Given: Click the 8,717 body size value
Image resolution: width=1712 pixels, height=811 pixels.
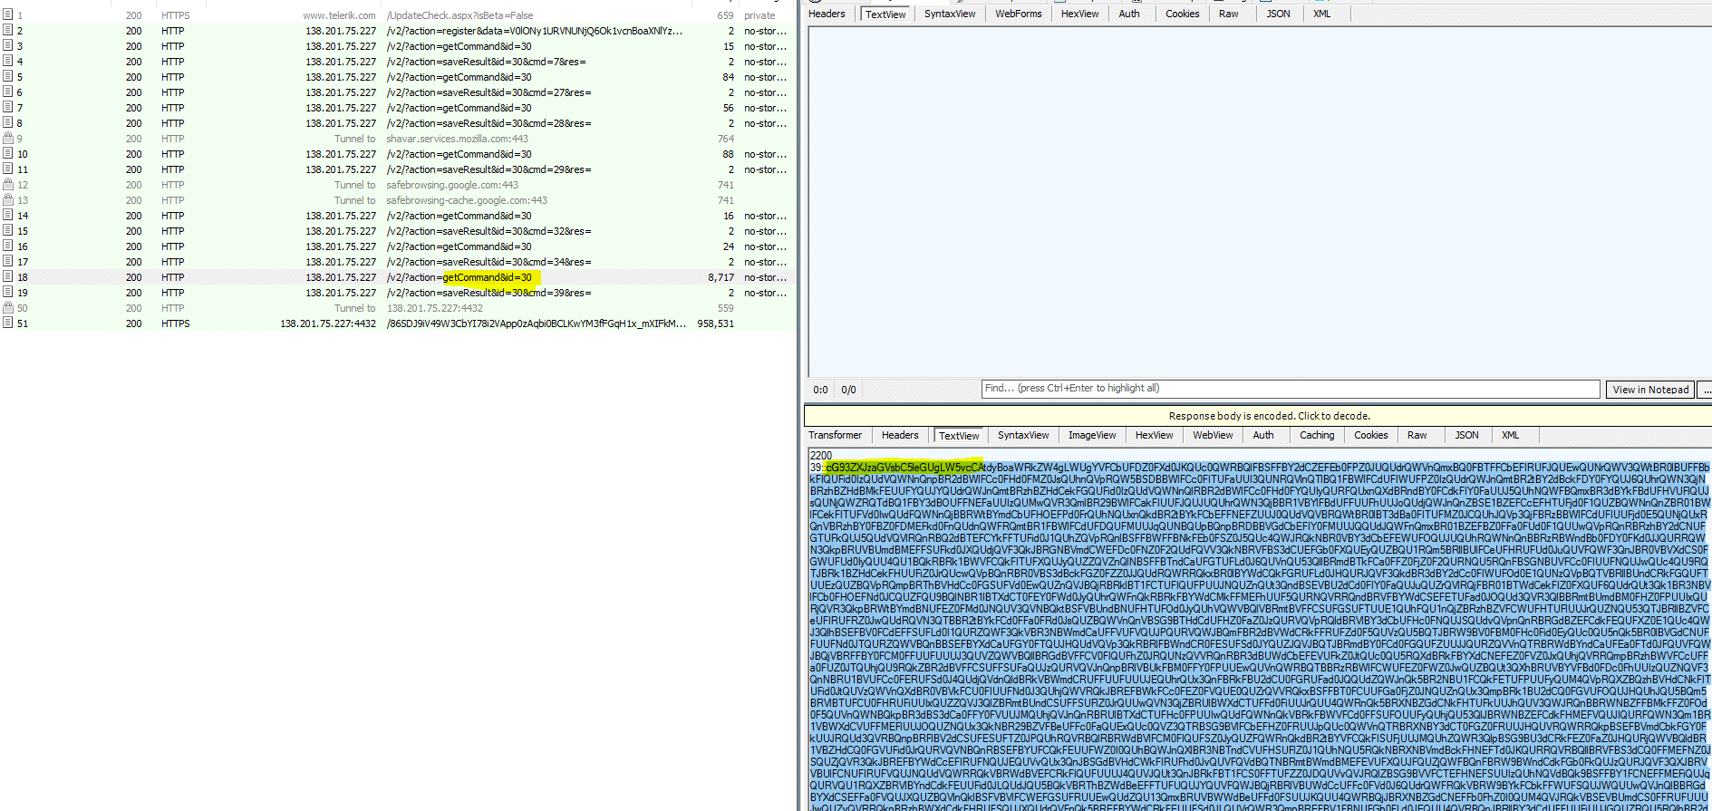Looking at the screenshot, I should 721,277.
